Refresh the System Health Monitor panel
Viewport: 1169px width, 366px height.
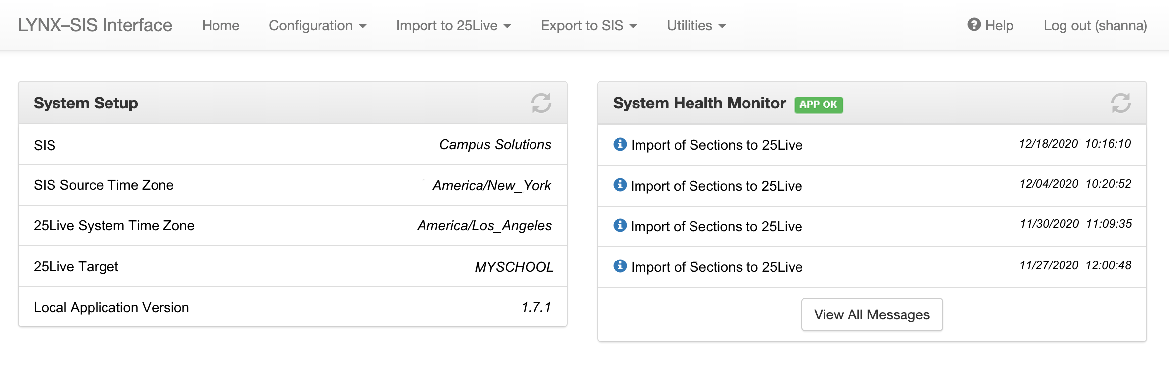(x=1120, y=103)
